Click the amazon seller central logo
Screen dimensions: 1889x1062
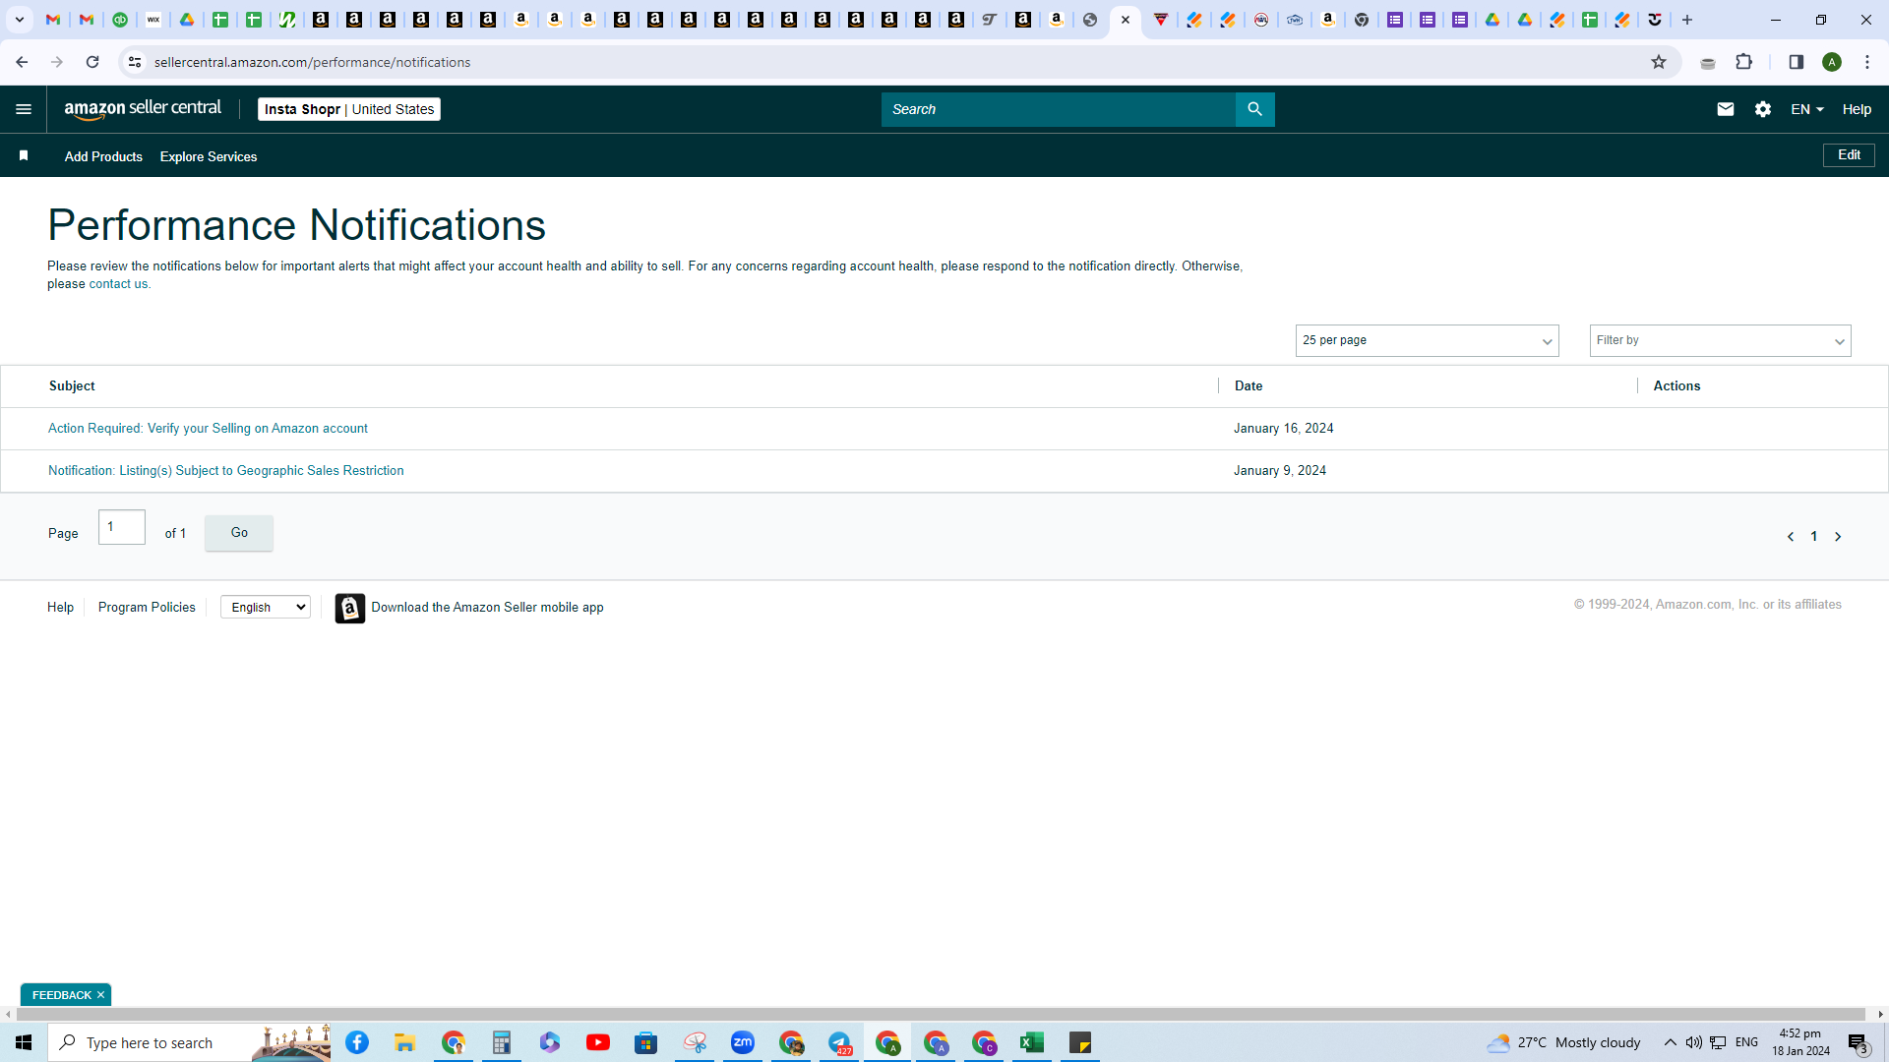[143, 109]
